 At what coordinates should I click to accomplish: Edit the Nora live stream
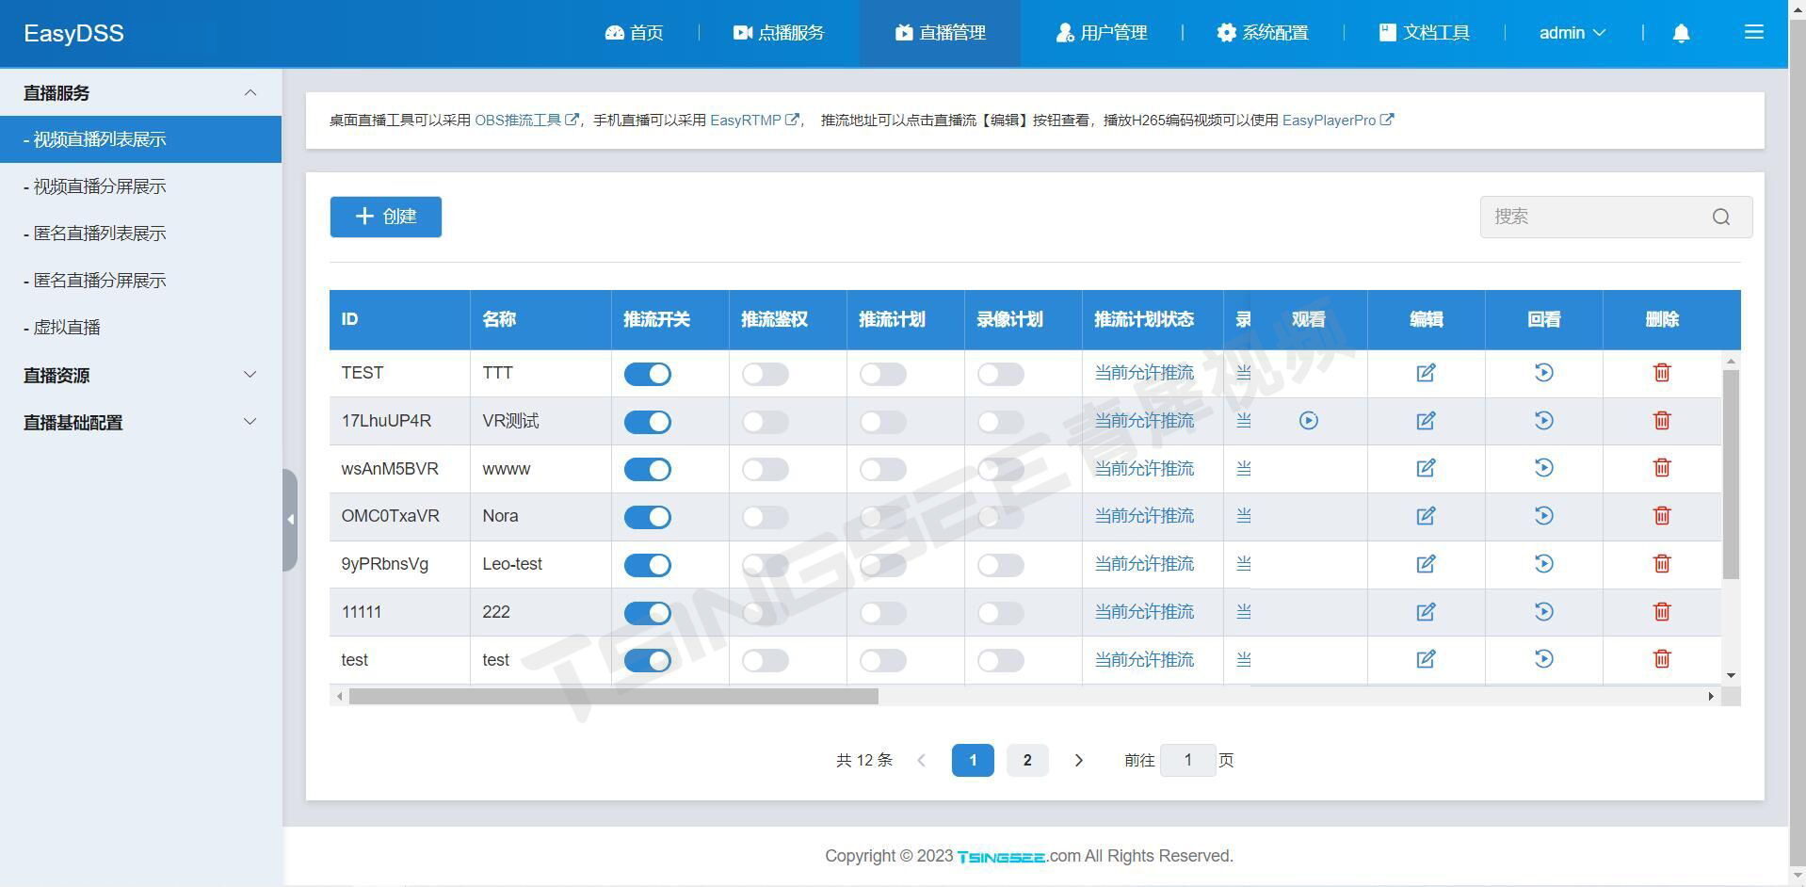click(x=1425, y=516)
